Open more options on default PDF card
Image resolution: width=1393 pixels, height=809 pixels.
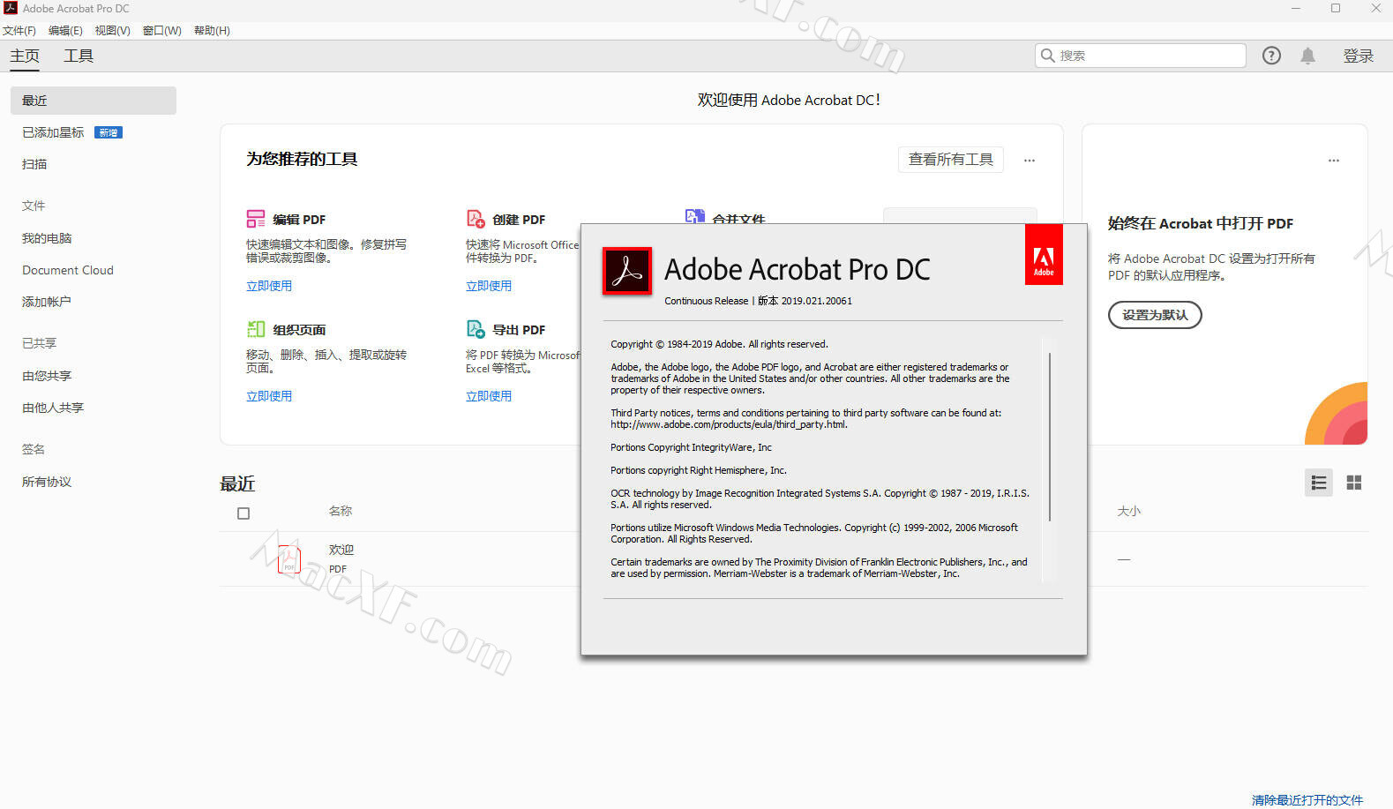(1334, 161)
